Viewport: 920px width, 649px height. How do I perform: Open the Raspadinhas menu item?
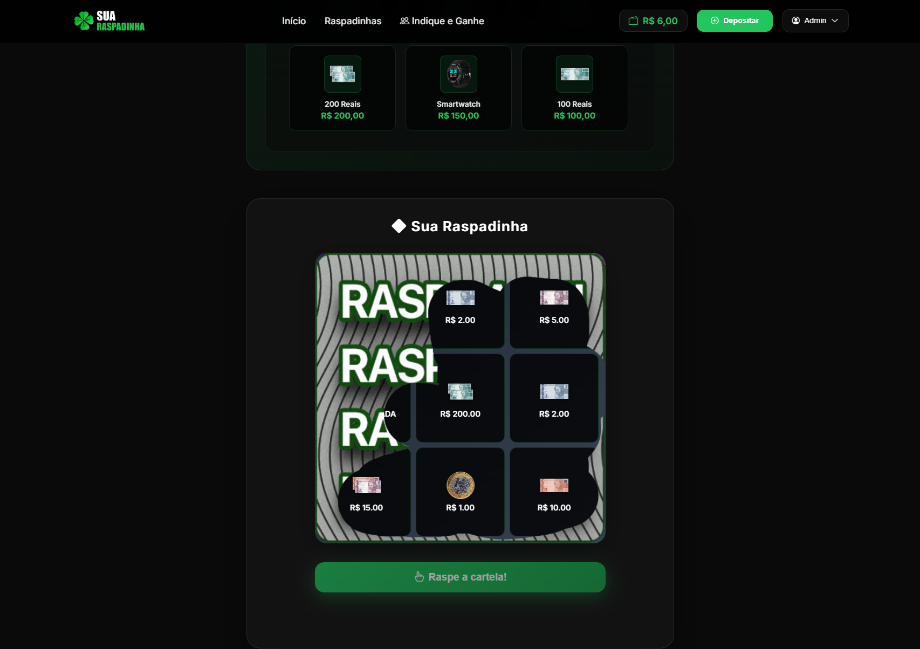(353, 21)
